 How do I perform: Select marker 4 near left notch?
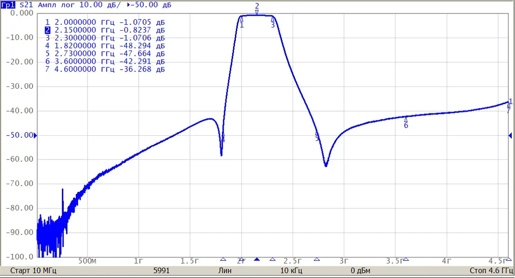pyautogui.click(x=223, y=136)
